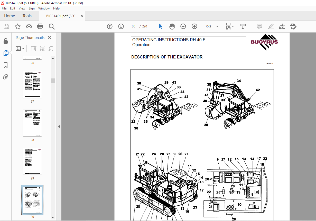Activate the Hand pan tool
This screenshot has height=221, width=316.
click(x=172, y=26)
